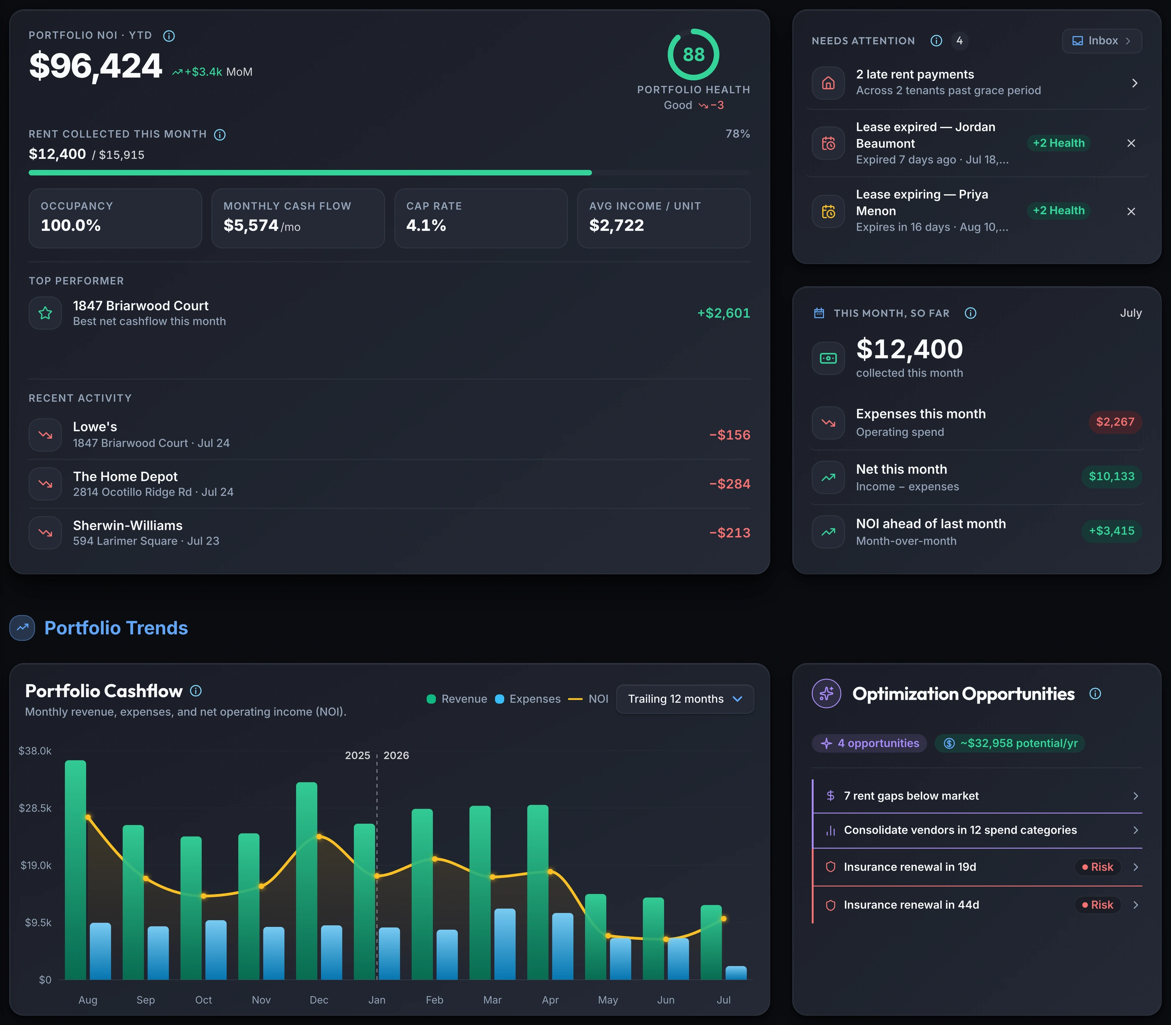Toggle the Expenses series in chart legend
1171x1025 pixels.
(527, 699)
